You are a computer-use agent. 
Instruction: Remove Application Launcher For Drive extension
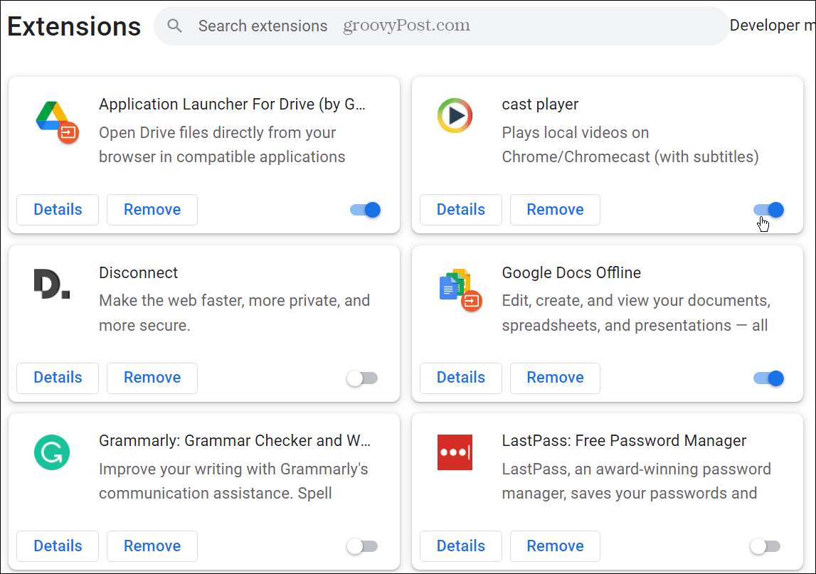152,210
